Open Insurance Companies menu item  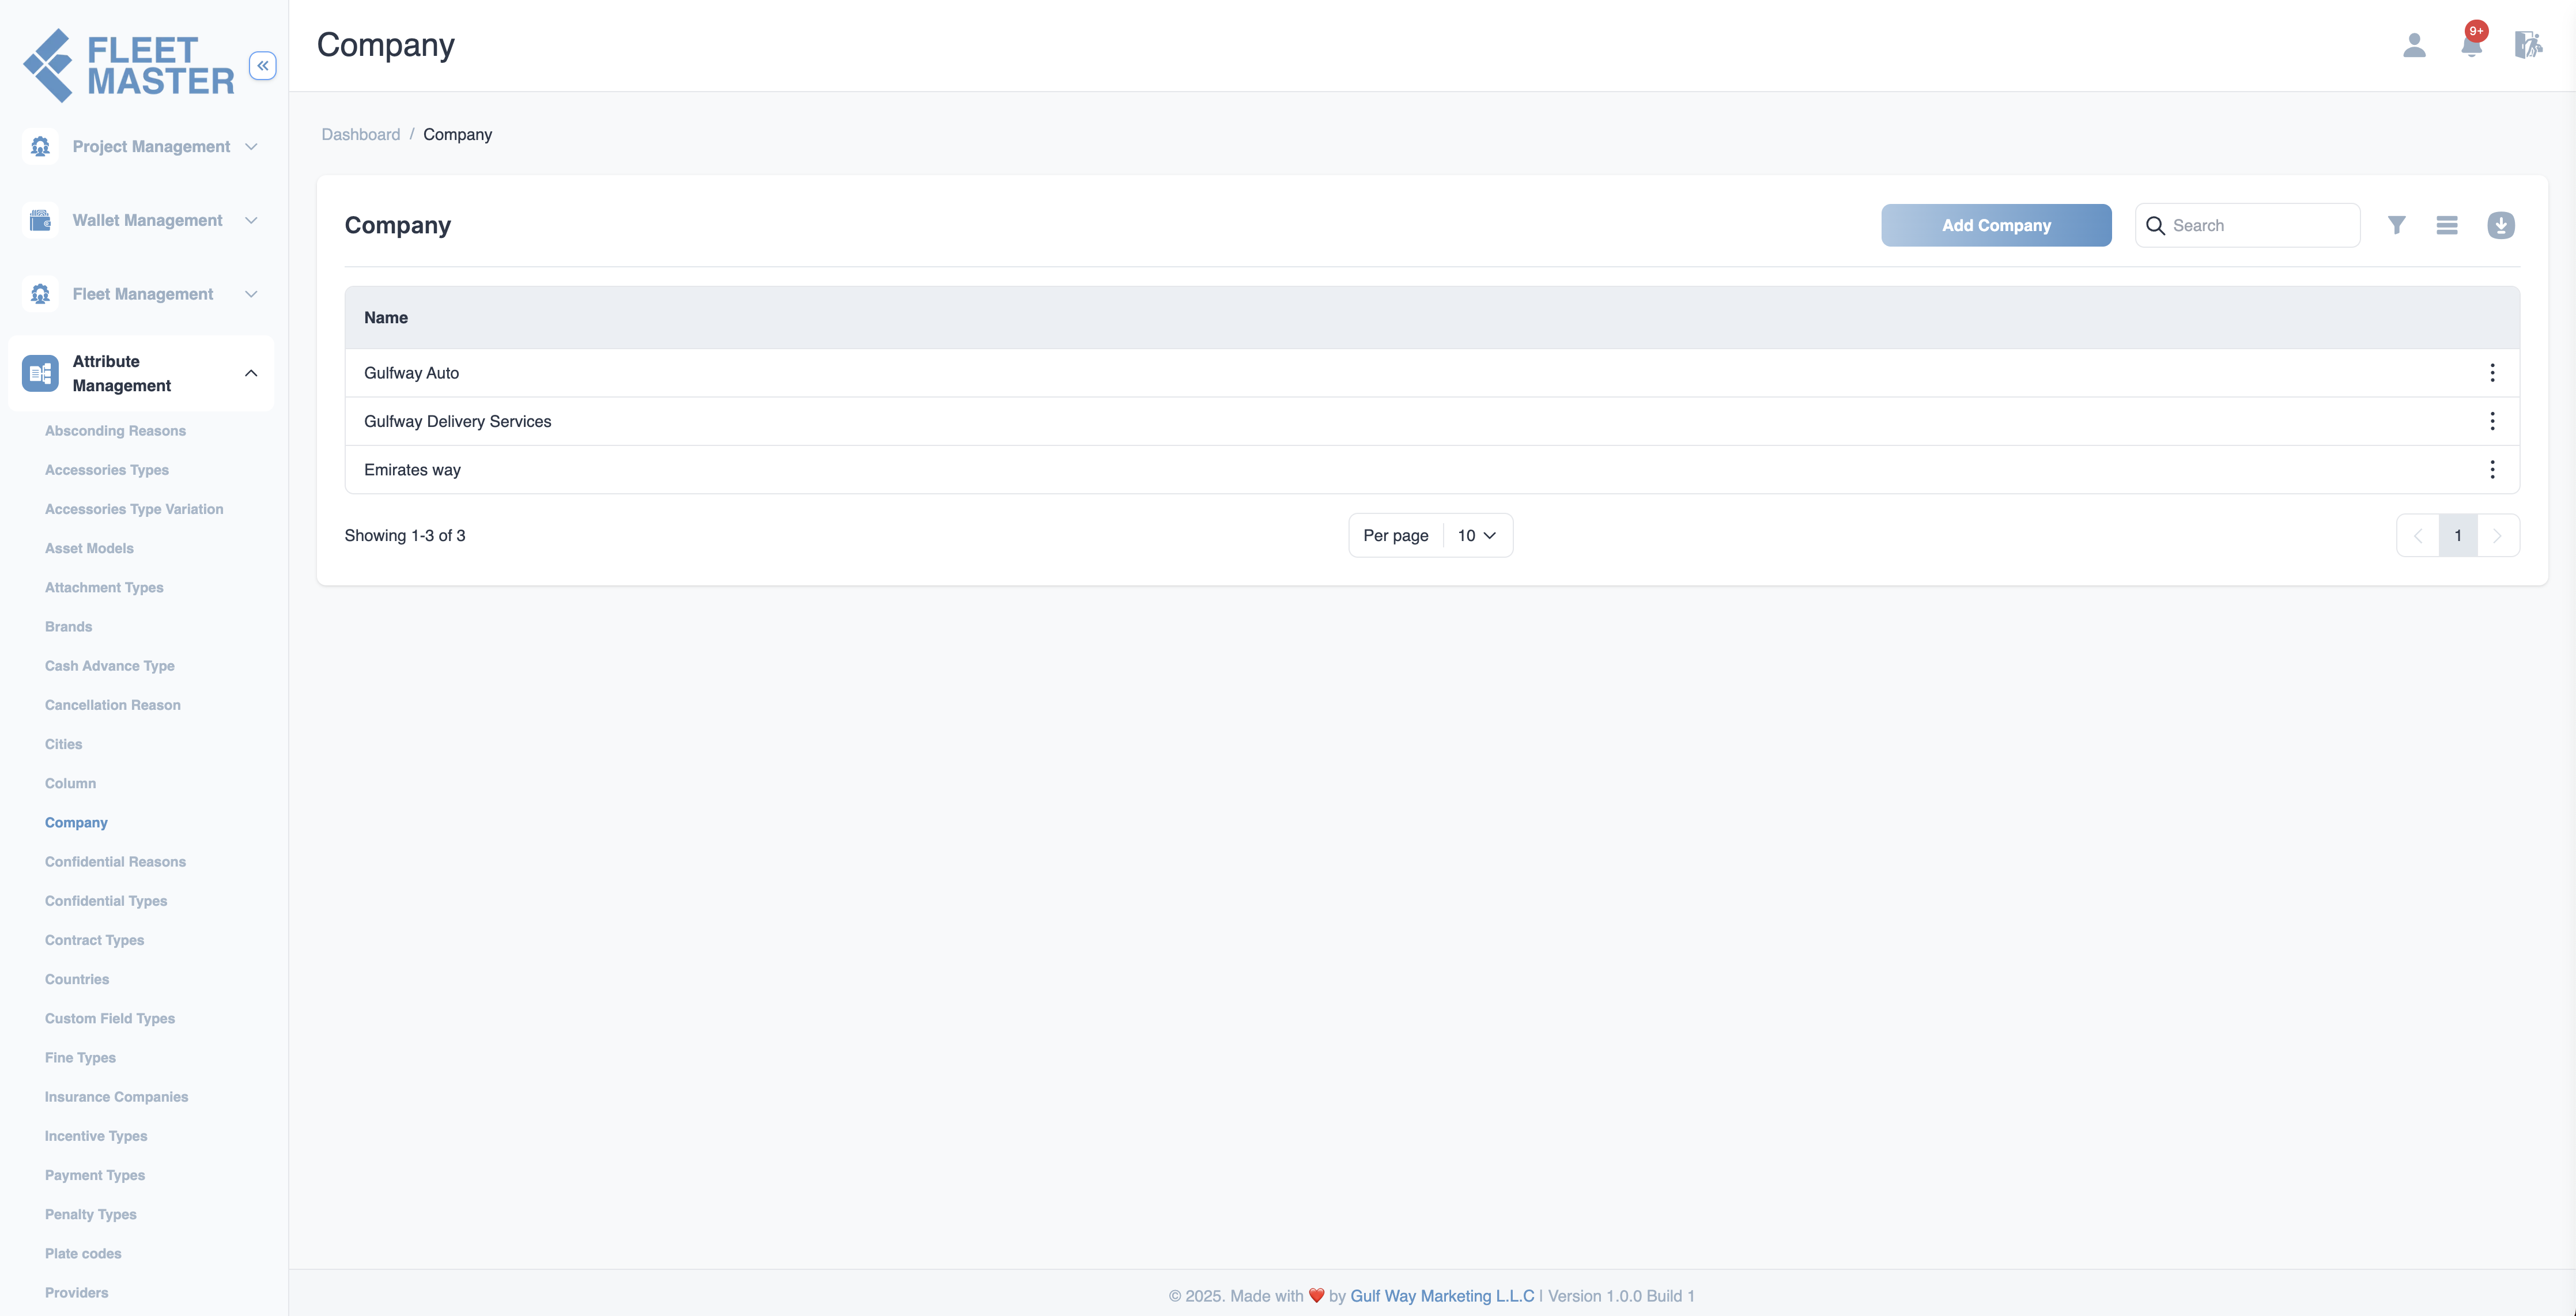coord(116,1097)
